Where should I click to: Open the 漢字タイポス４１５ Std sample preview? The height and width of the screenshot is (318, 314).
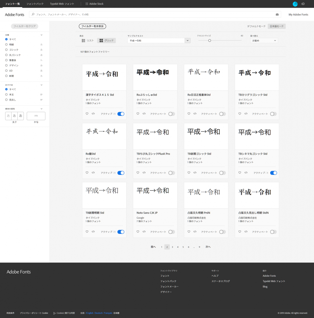click(x=104, y=77)
